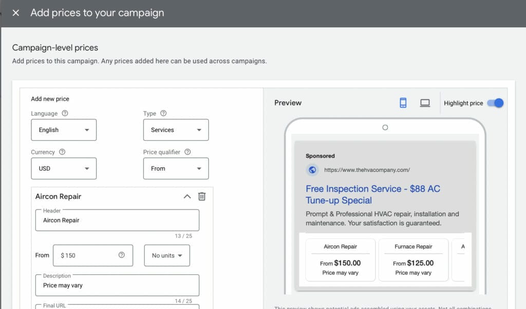This screenshot has width=526, height=309.
Task: Open the Currency dropdown showing USD
Action: [x=64, y=169]
